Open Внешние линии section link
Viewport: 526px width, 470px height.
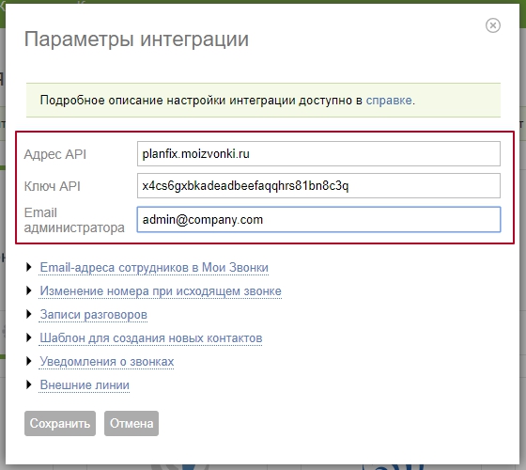tap(85, 385)
